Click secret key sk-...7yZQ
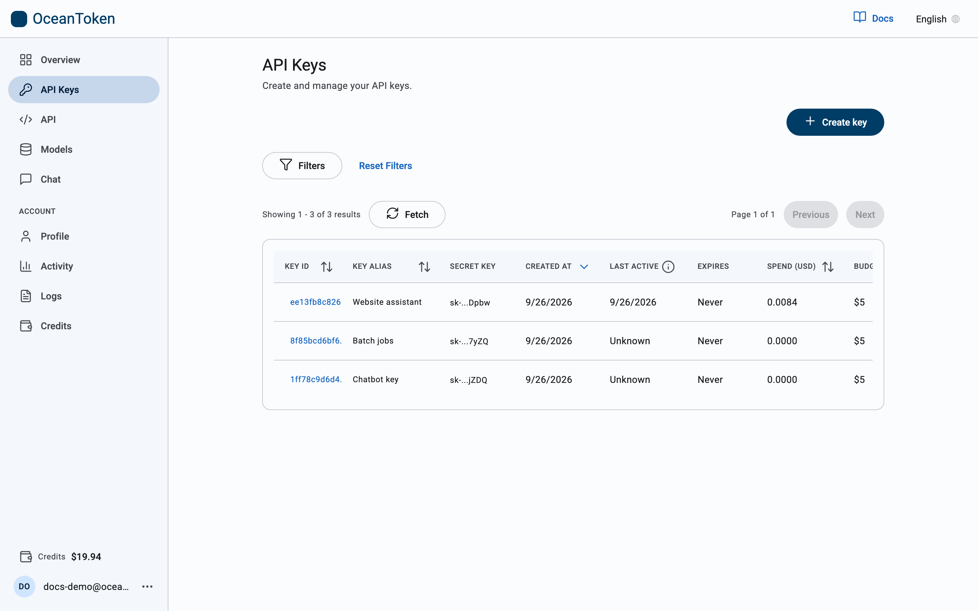978x611 pixels. pos(469,341)
